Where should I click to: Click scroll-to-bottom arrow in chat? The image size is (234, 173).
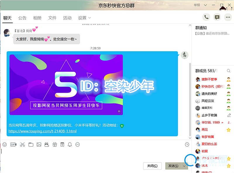pyautogui.click(x=190, y=138)
